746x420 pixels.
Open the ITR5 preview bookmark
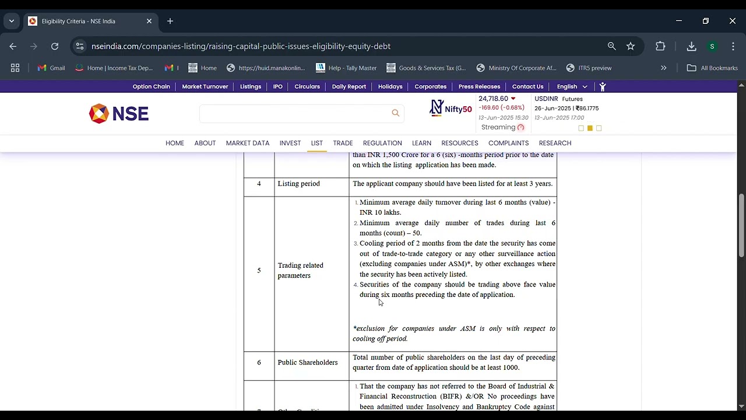(589, 68)
